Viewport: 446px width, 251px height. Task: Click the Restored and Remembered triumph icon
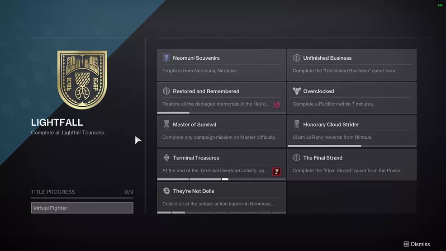pos(166,91)
